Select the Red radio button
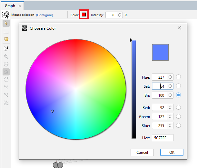The width and height of the screenshot is (197, 168). tap(178, 107)
